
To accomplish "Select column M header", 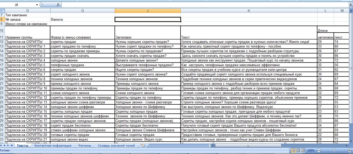I will 342,11.
